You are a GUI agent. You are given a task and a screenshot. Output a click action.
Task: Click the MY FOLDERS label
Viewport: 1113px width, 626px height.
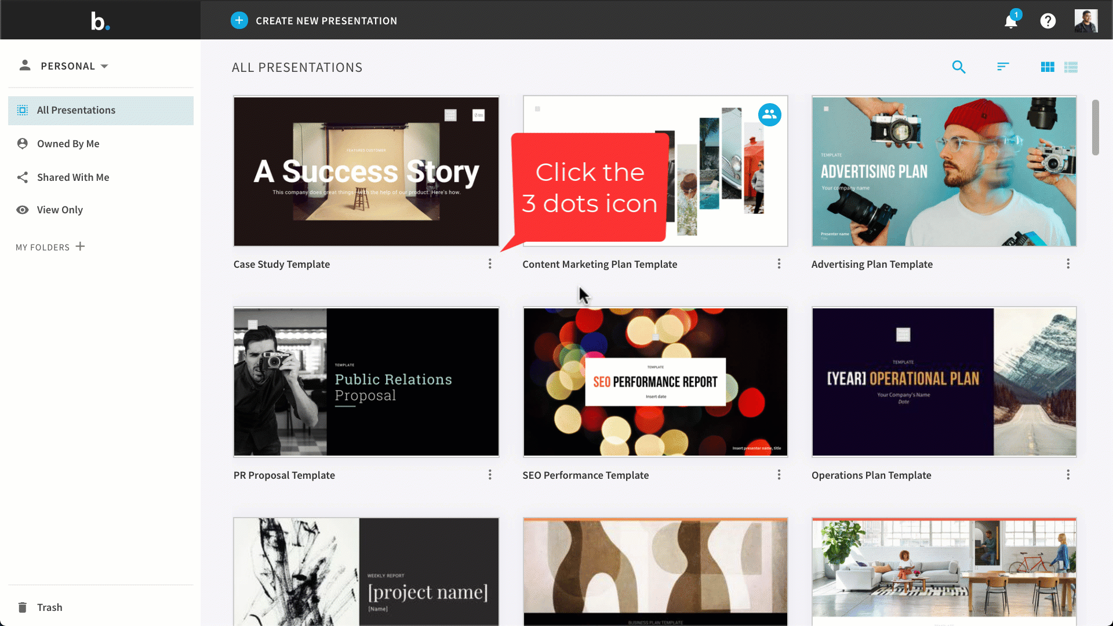click(42, 248)
